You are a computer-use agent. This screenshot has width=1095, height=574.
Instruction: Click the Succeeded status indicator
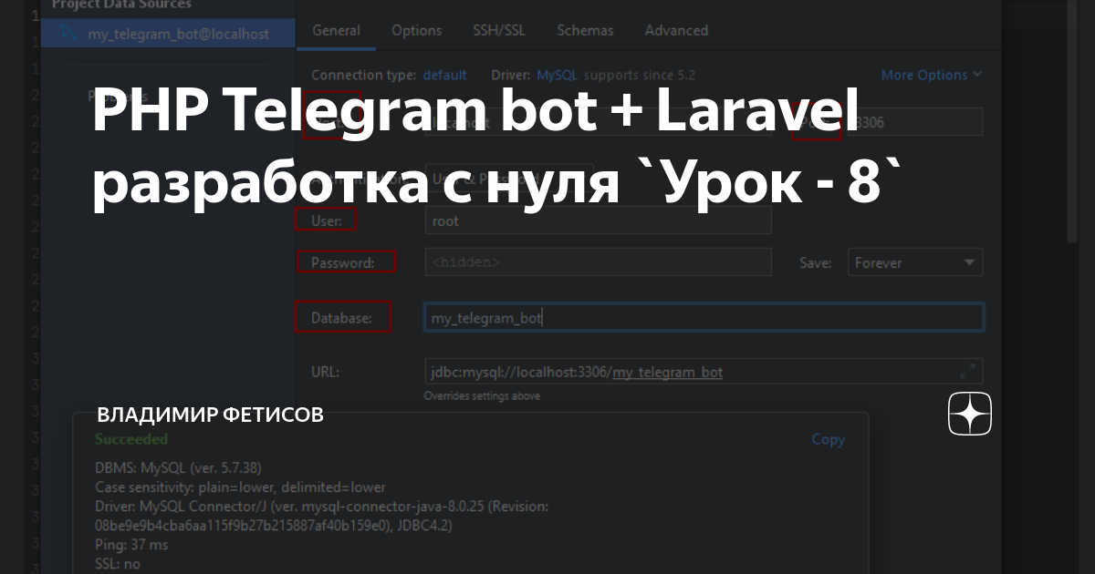130,438
